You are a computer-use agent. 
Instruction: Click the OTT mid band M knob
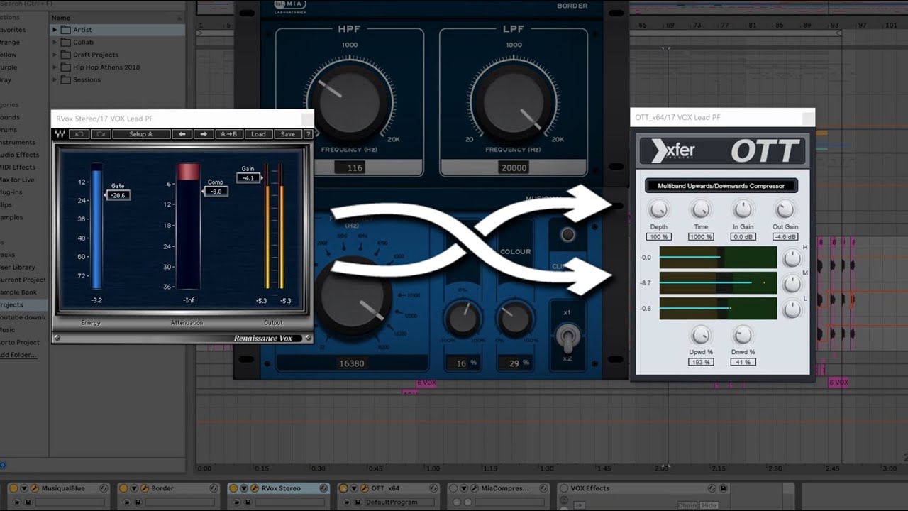coord(792,284)
